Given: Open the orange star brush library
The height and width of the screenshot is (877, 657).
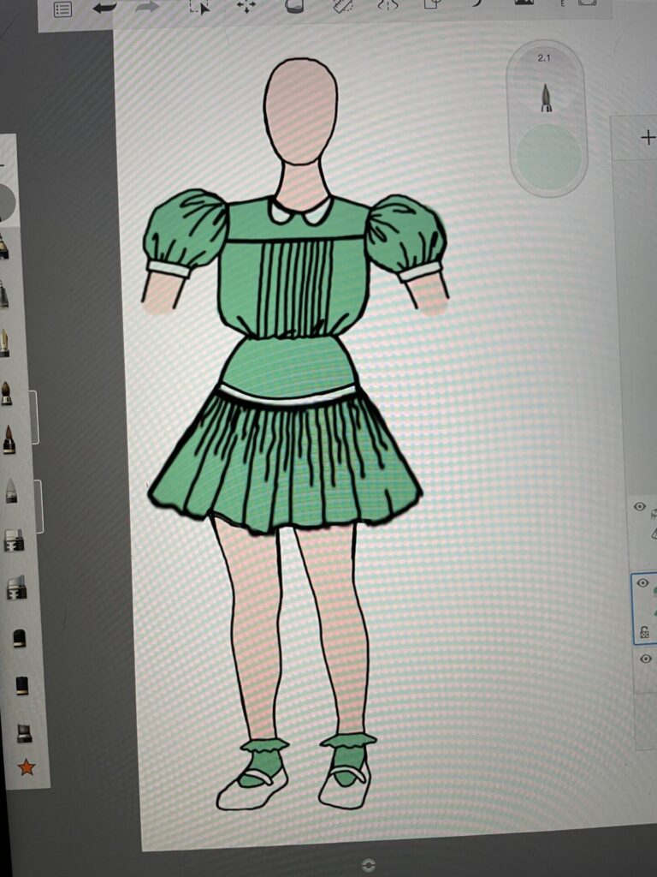Looking at the screenshot, I should tap(27, 767).
